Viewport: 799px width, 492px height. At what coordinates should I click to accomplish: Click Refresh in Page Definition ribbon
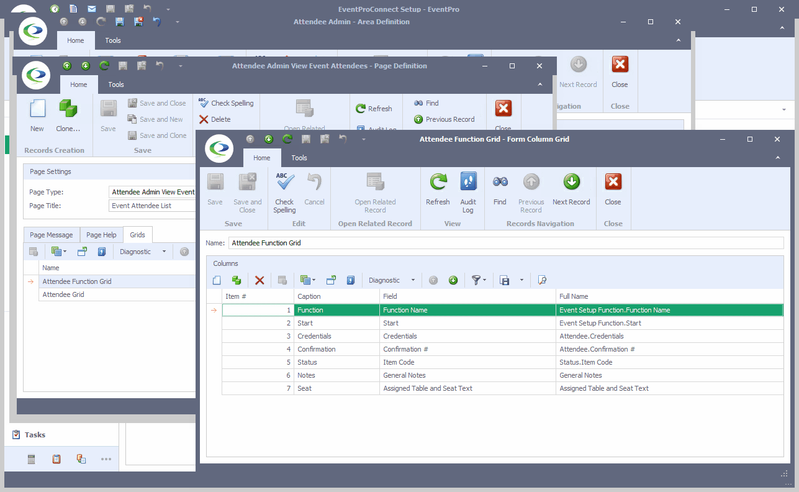tap(374, 109)
